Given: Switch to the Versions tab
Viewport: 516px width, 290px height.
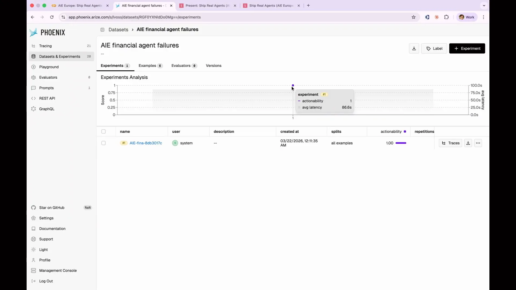Looking at the screenshot, I should click(x=214, y=66).
